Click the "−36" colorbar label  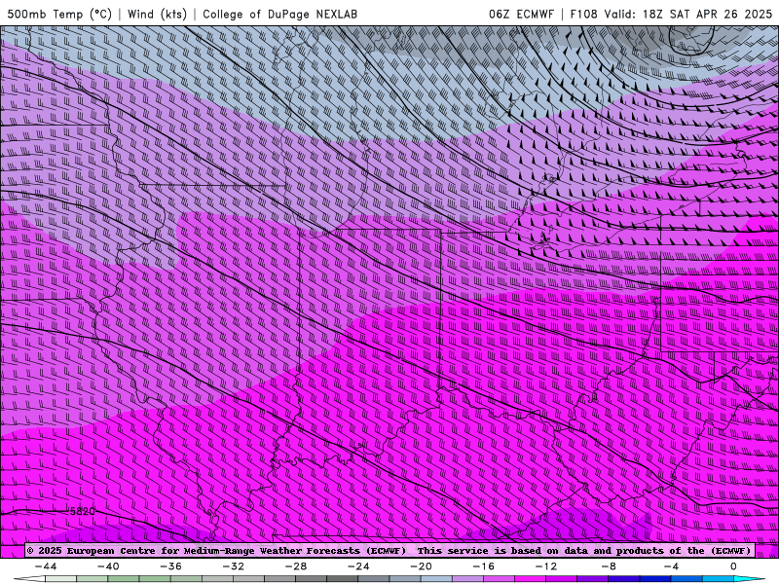(171, 566)
